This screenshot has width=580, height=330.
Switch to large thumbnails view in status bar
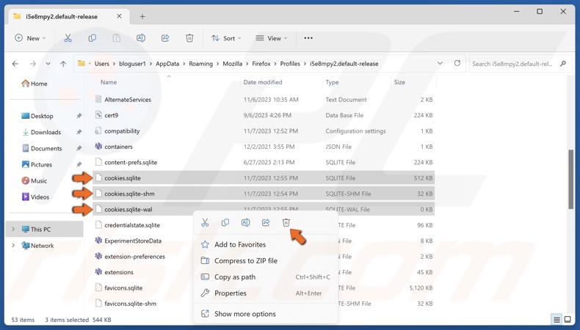568,320
